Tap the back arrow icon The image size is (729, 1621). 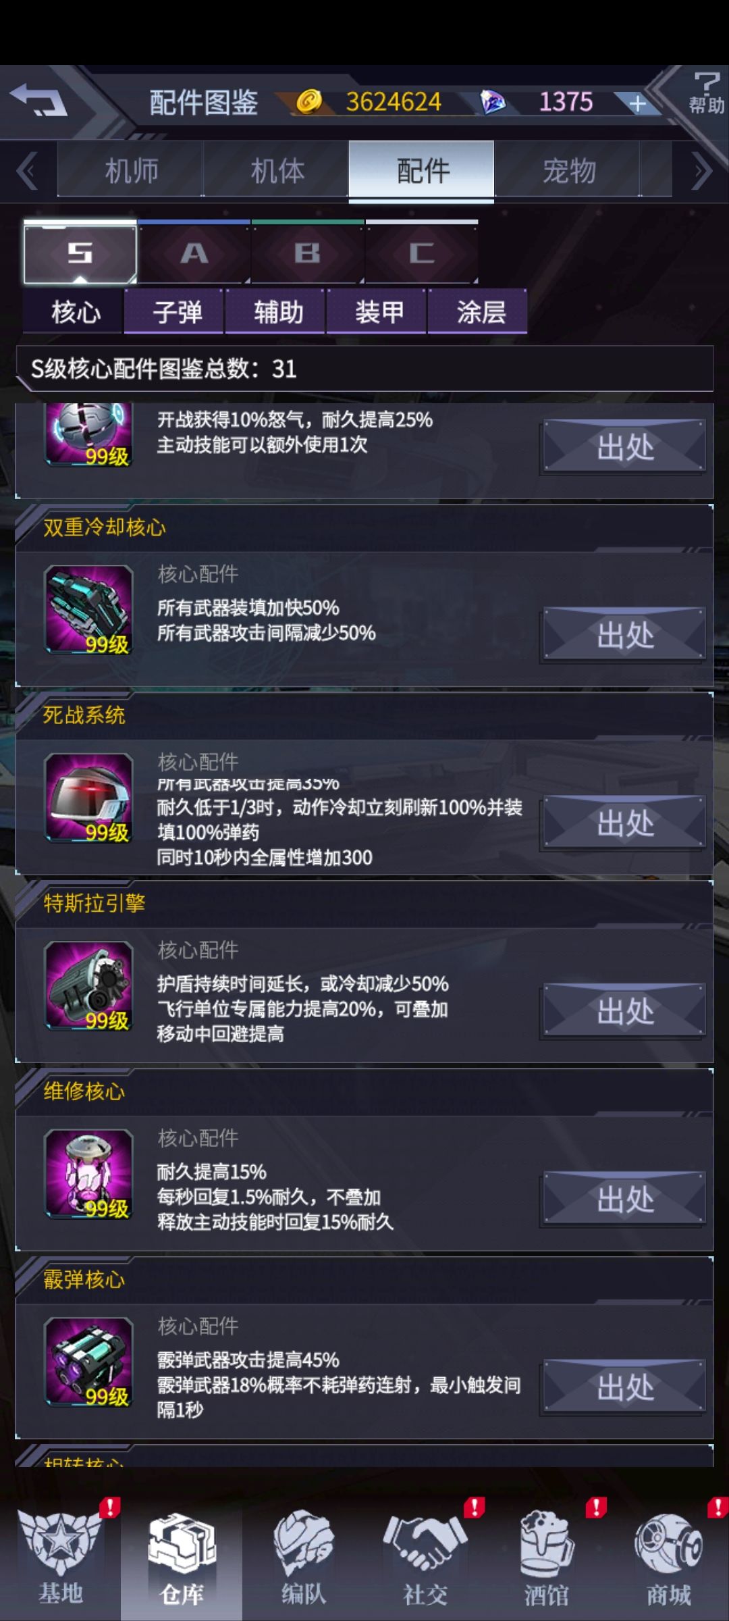[38, 101]
